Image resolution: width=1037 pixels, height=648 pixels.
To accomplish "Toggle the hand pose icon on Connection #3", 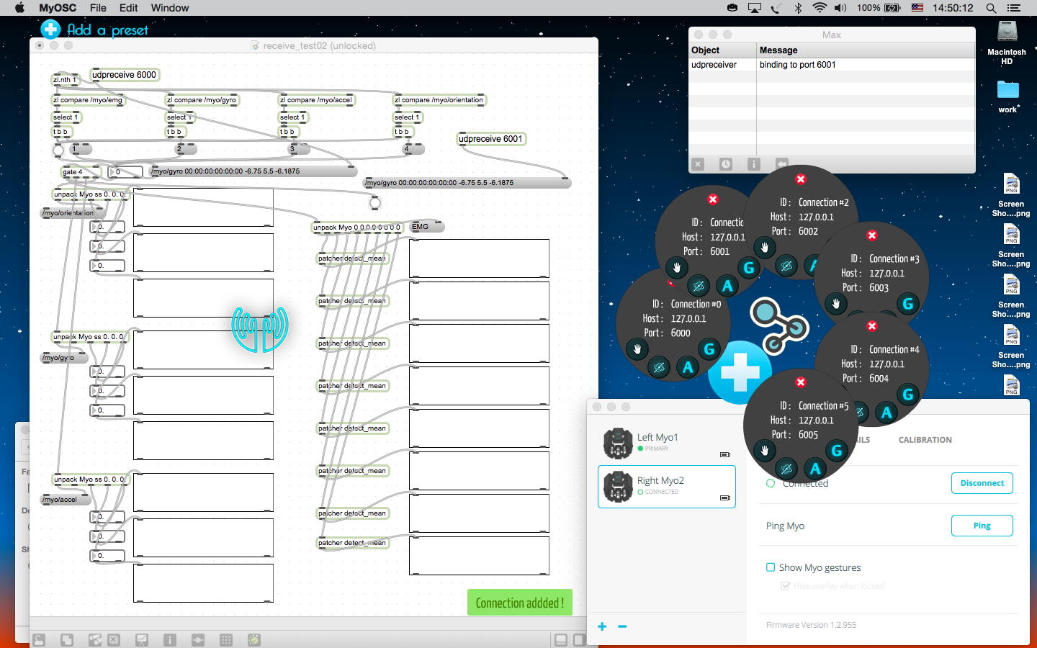I will coord(835,304).
